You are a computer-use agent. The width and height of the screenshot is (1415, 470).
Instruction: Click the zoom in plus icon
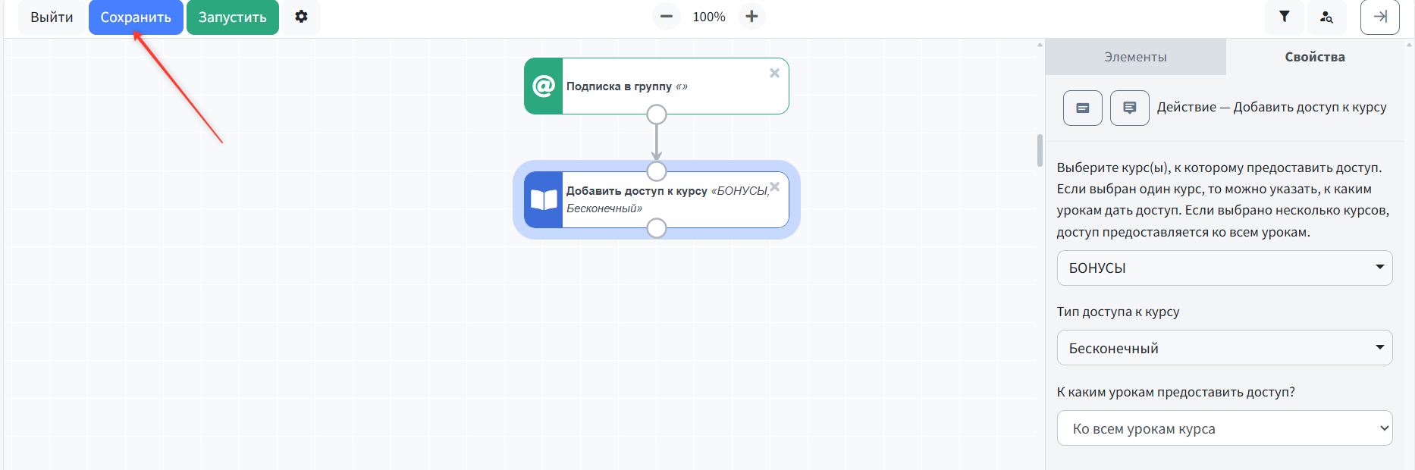point(751,17)
